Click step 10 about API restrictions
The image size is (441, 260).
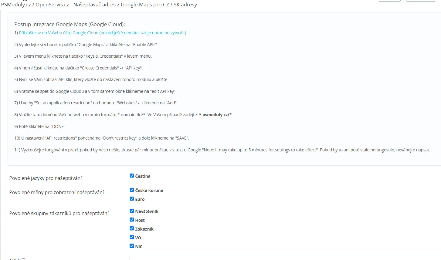[102, 138]
